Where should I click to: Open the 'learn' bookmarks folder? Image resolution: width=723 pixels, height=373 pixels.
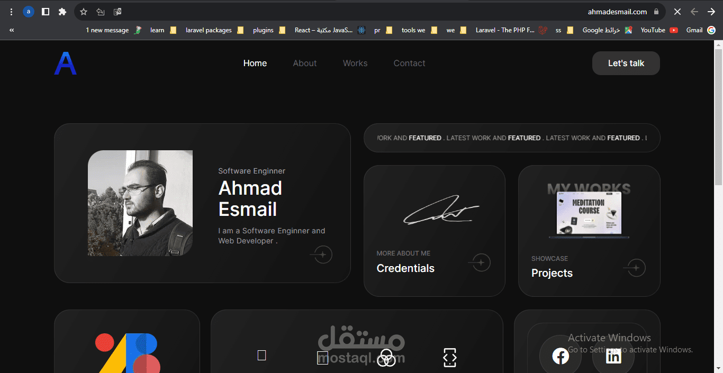(163, 30)
